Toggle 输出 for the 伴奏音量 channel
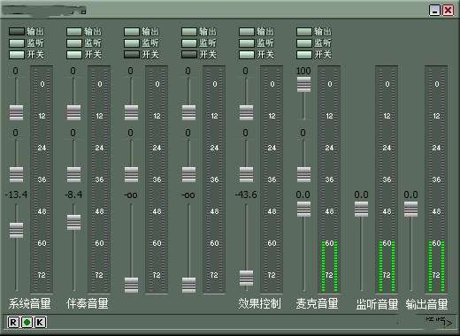Screen dimensions: 460x336 pos(74,32)
